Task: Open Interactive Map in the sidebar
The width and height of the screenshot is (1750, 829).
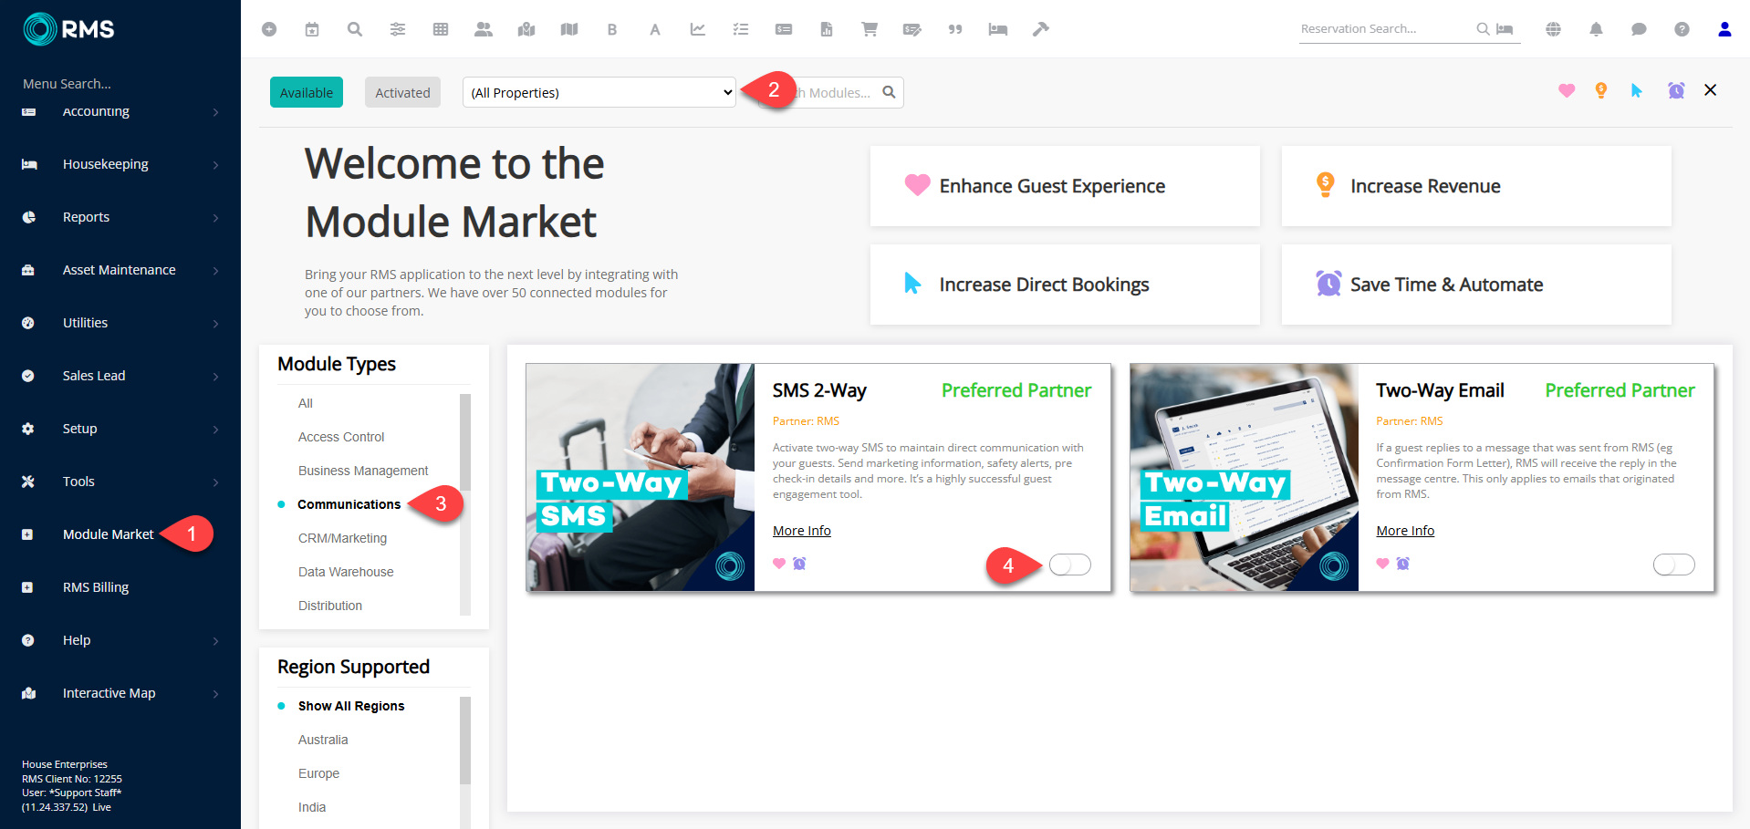Action: [x=120, y=693]
